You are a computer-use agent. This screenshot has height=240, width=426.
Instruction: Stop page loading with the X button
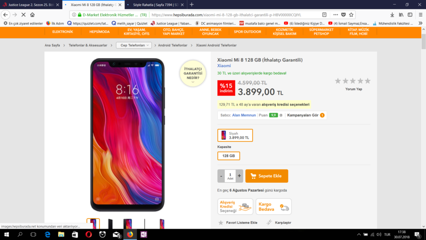tap(23, 15)
